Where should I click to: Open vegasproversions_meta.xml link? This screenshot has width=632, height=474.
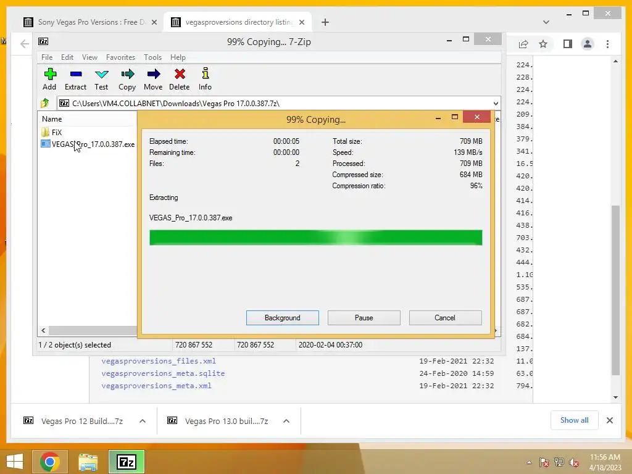pyautogui.click(x=156, y=386)
